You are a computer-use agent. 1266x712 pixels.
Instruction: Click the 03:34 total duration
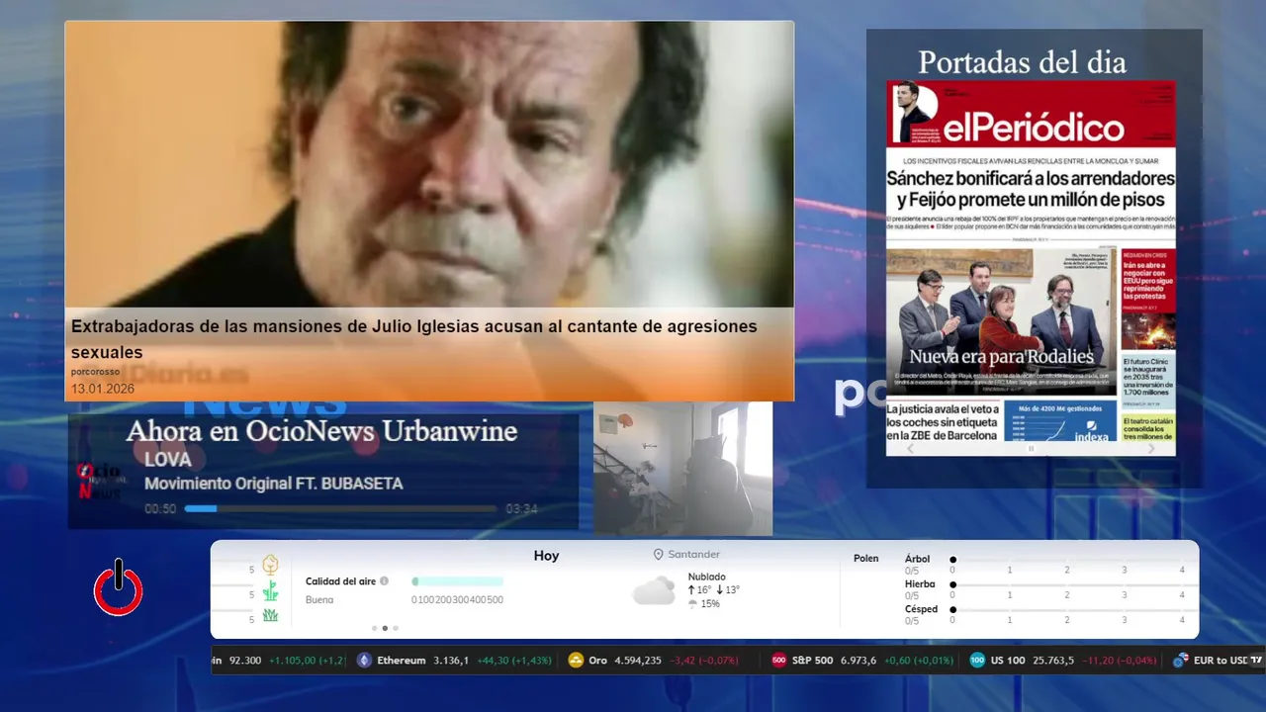521,509
